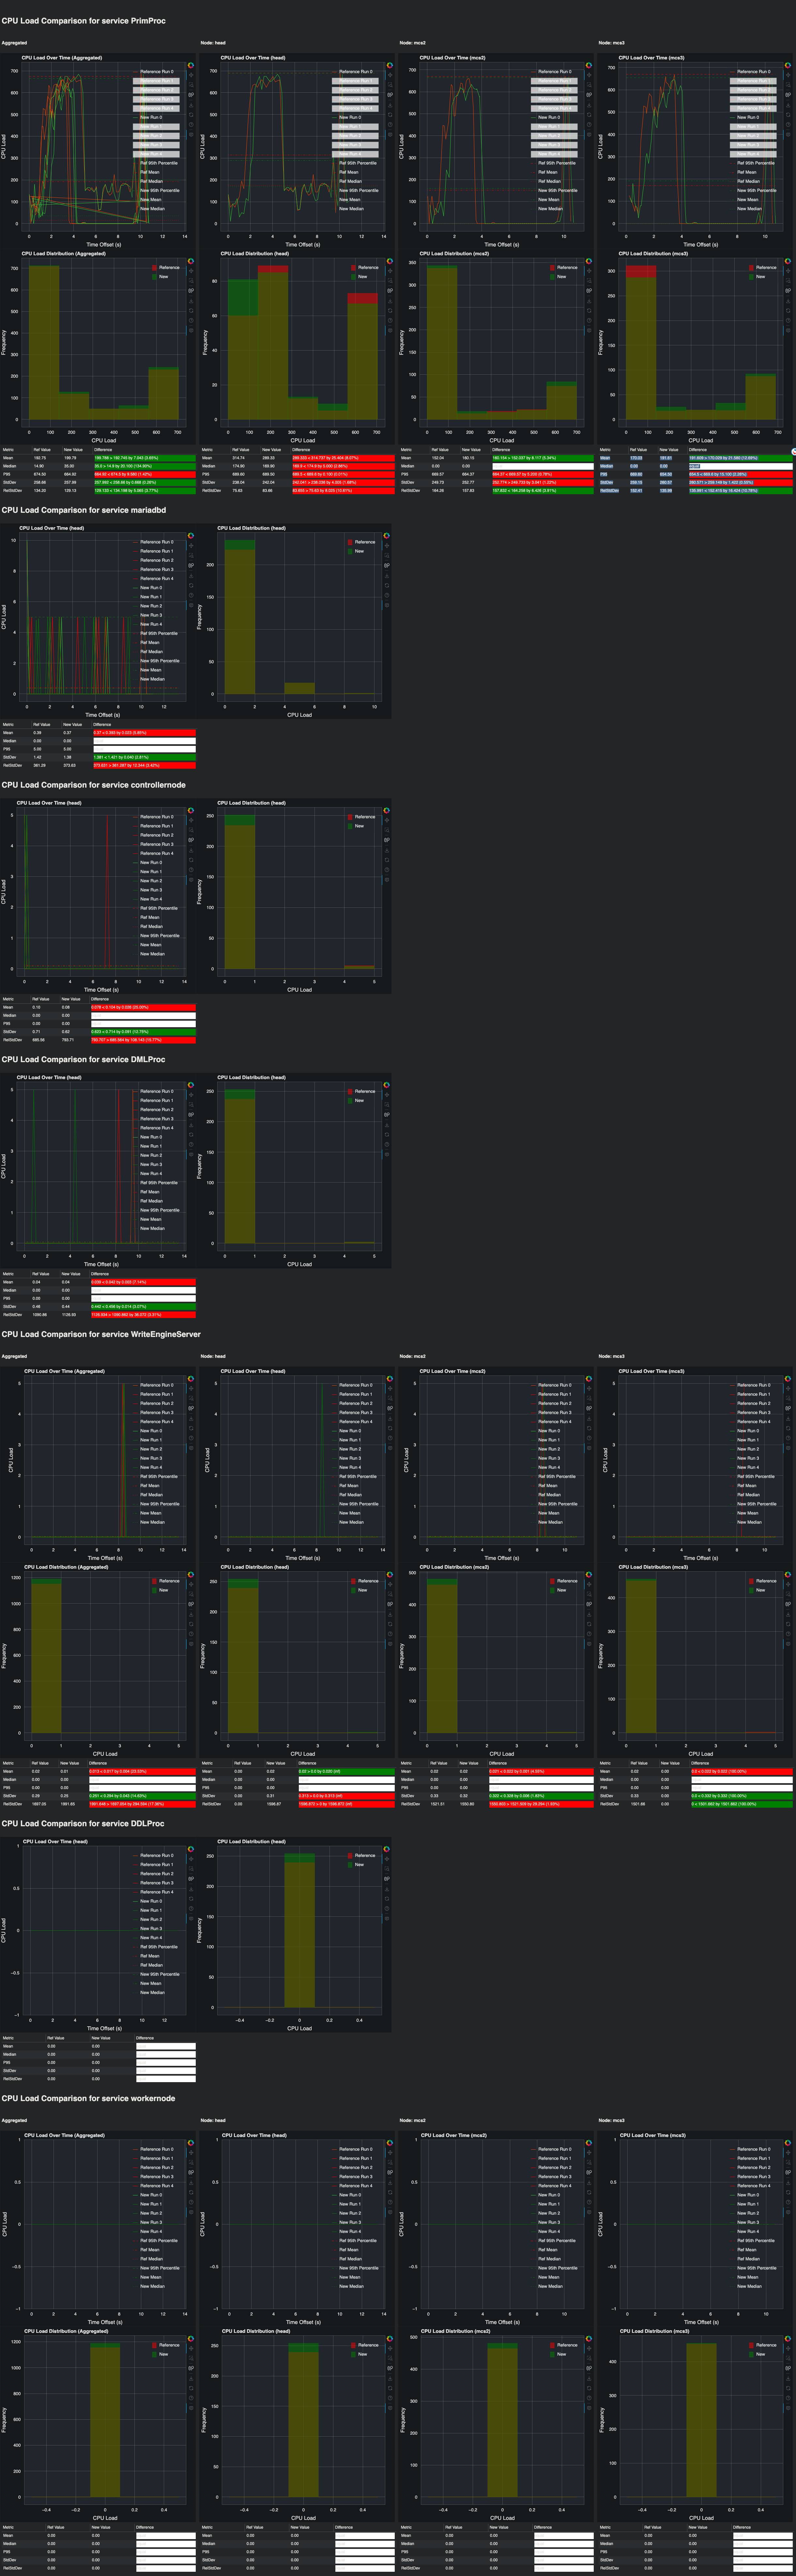Select PrimProc mcs2 Mean difference '160.154 > 152.037'
This screenshot has width=796, height=2576.
tap(543, 458)
